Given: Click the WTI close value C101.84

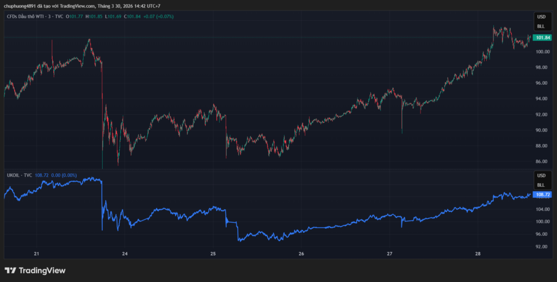Looking at the screenshot, I should tap(133, 17).
